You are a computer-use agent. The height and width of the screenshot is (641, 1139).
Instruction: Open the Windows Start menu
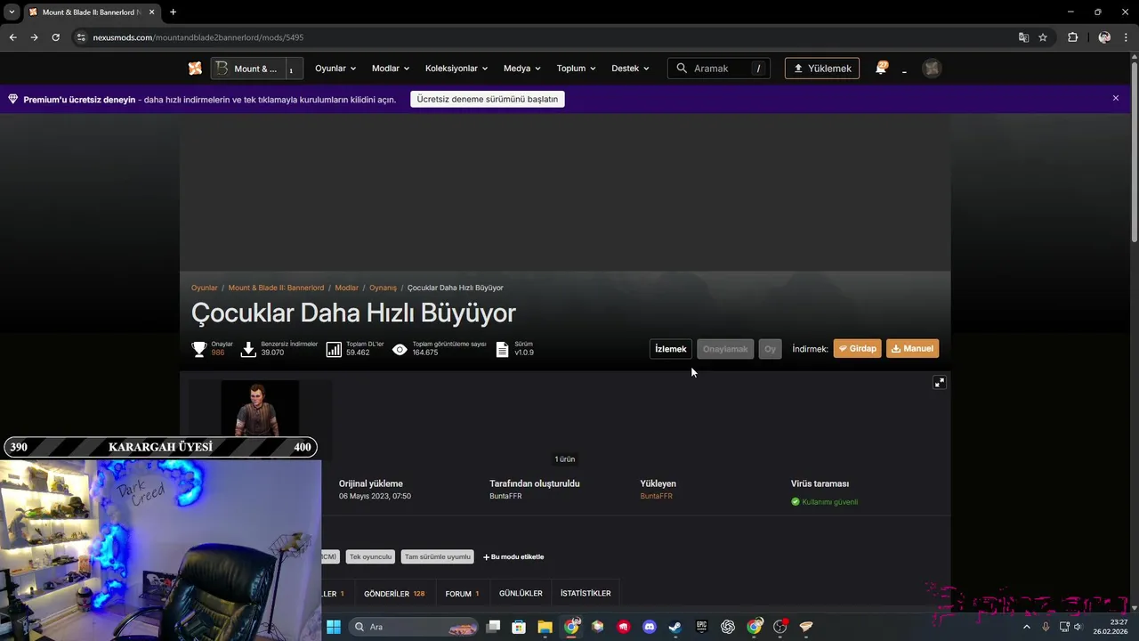click(333, 627)
